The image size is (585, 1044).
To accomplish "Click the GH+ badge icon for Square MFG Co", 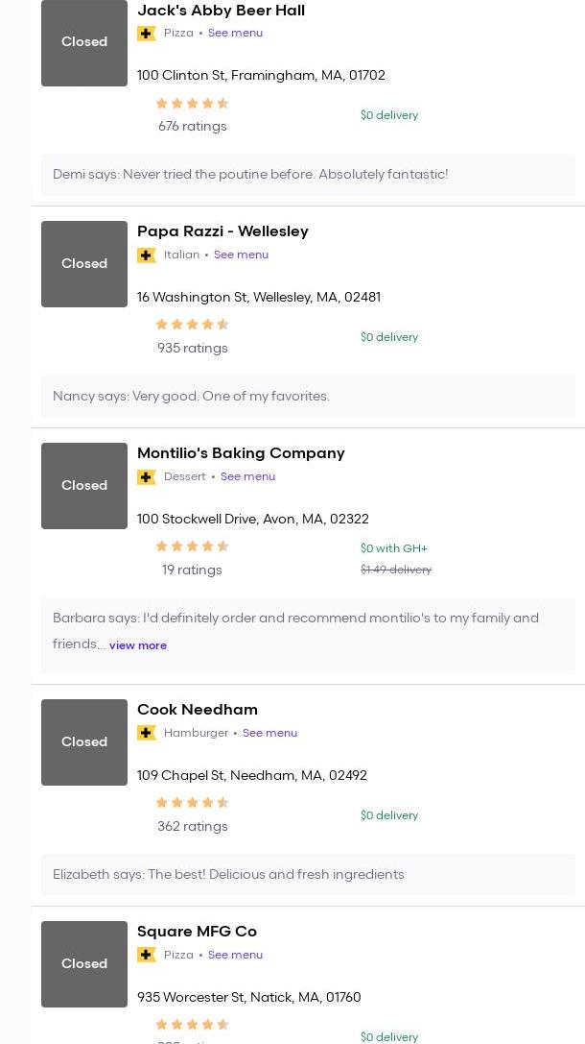I will click(x=147, y=956).
